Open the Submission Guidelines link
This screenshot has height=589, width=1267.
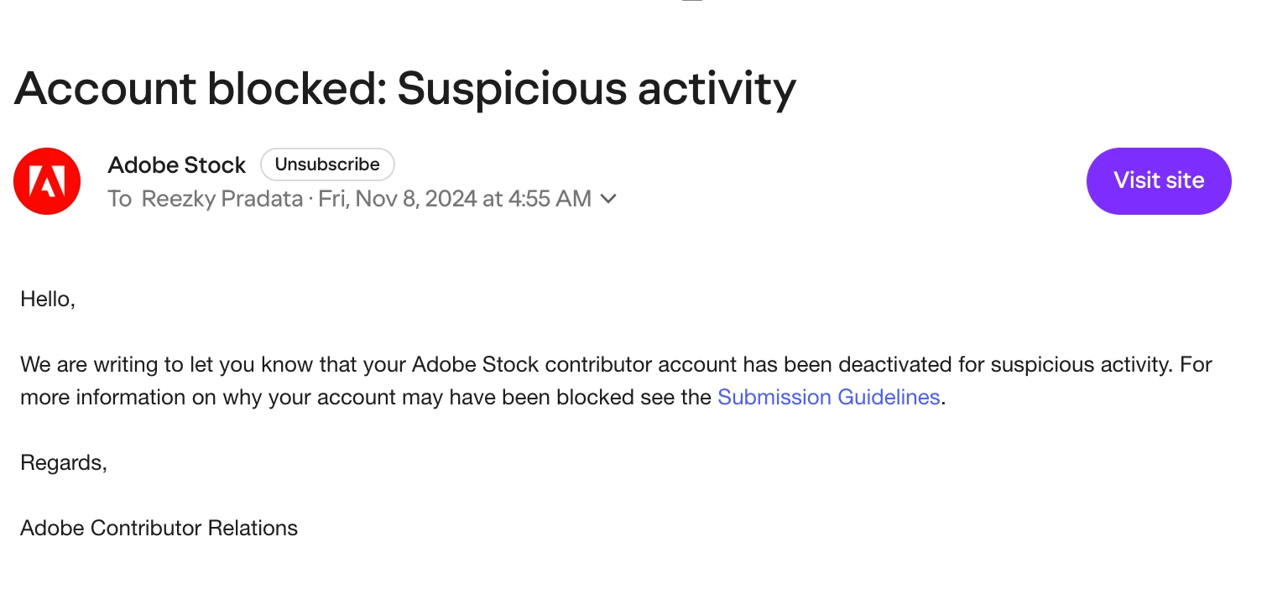point(828,397)
